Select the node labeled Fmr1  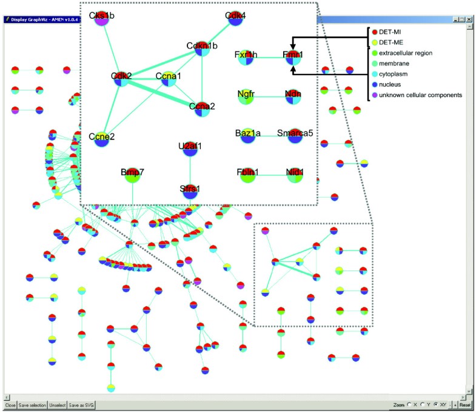coord(293,58)
